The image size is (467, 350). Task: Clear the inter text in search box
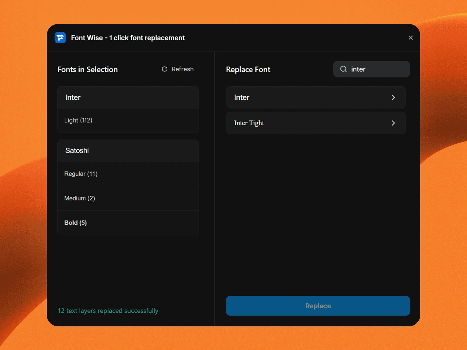click(x=358, y=69)
